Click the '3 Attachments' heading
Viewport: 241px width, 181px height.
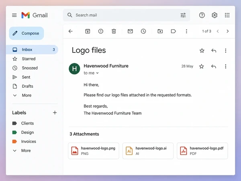coord(84,134)
